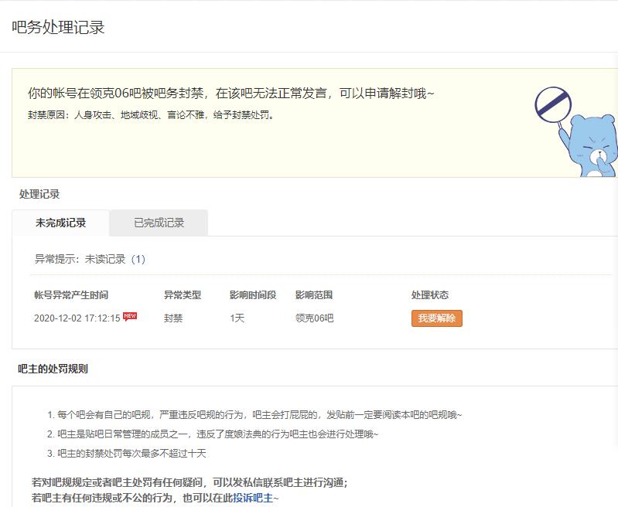Click the 1天 duration cell

click(x=237, y=318)
